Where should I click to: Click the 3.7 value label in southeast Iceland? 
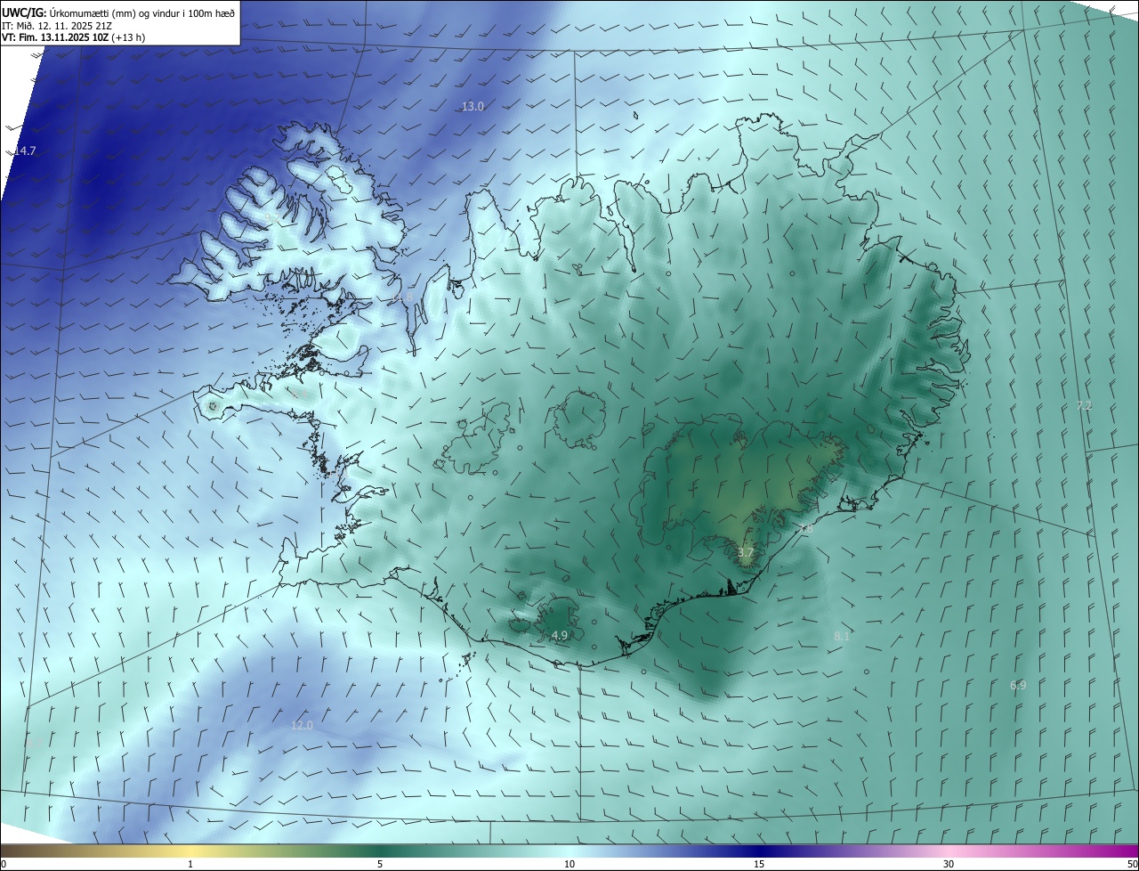pos(746,553)
